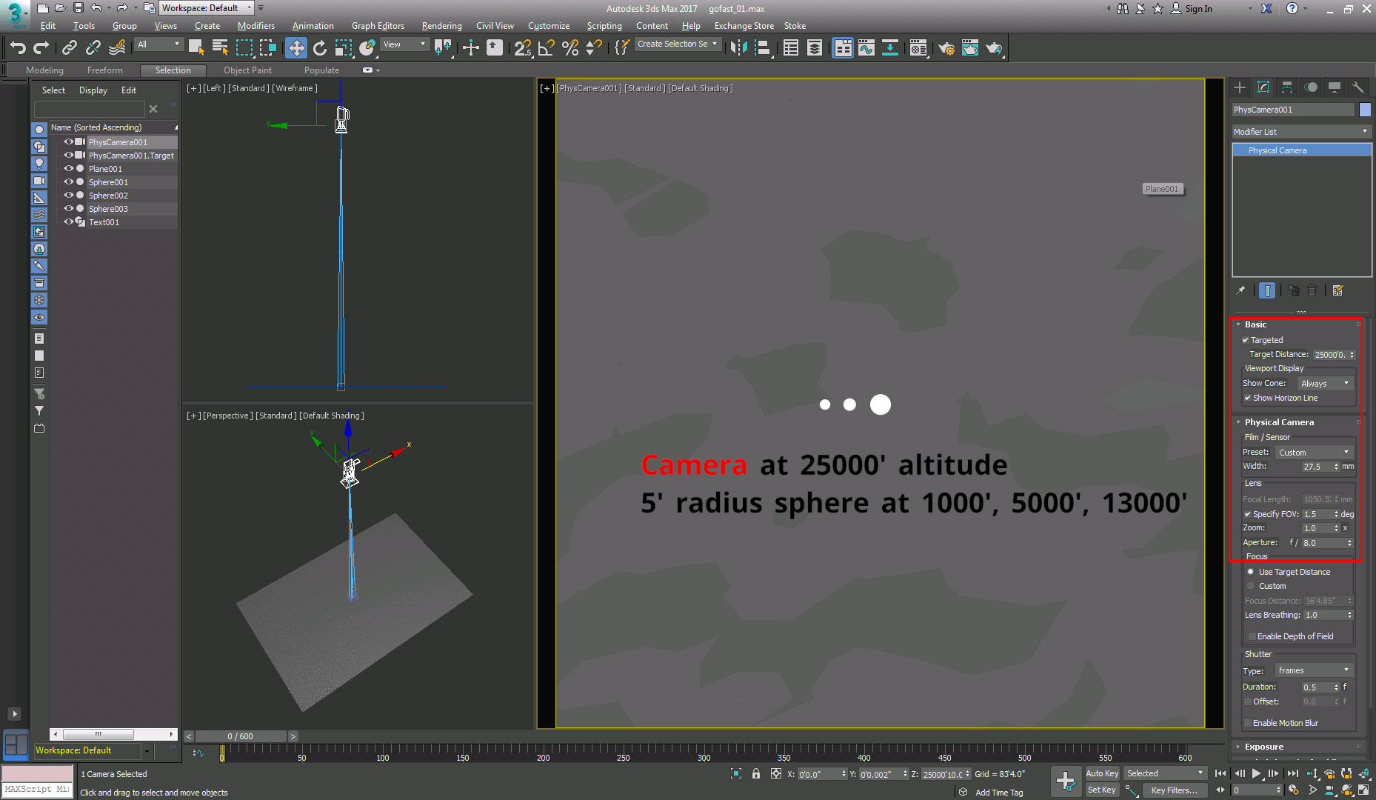Screen dimensions: 1376x800
Task: Open the Render Setup teapot icon
Action: (946, 48)
